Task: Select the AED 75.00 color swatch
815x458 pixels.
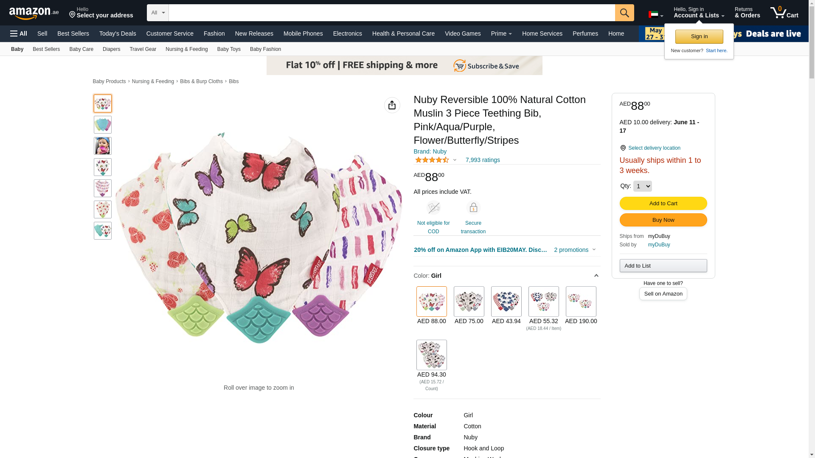Action: point(469,302)
